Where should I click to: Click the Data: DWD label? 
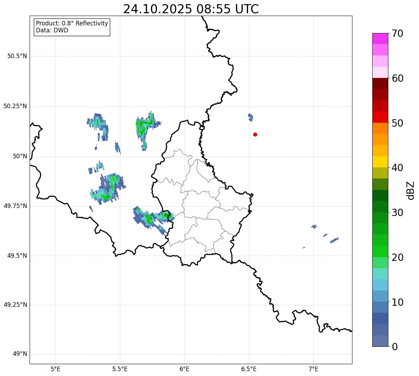coord(52,30)
